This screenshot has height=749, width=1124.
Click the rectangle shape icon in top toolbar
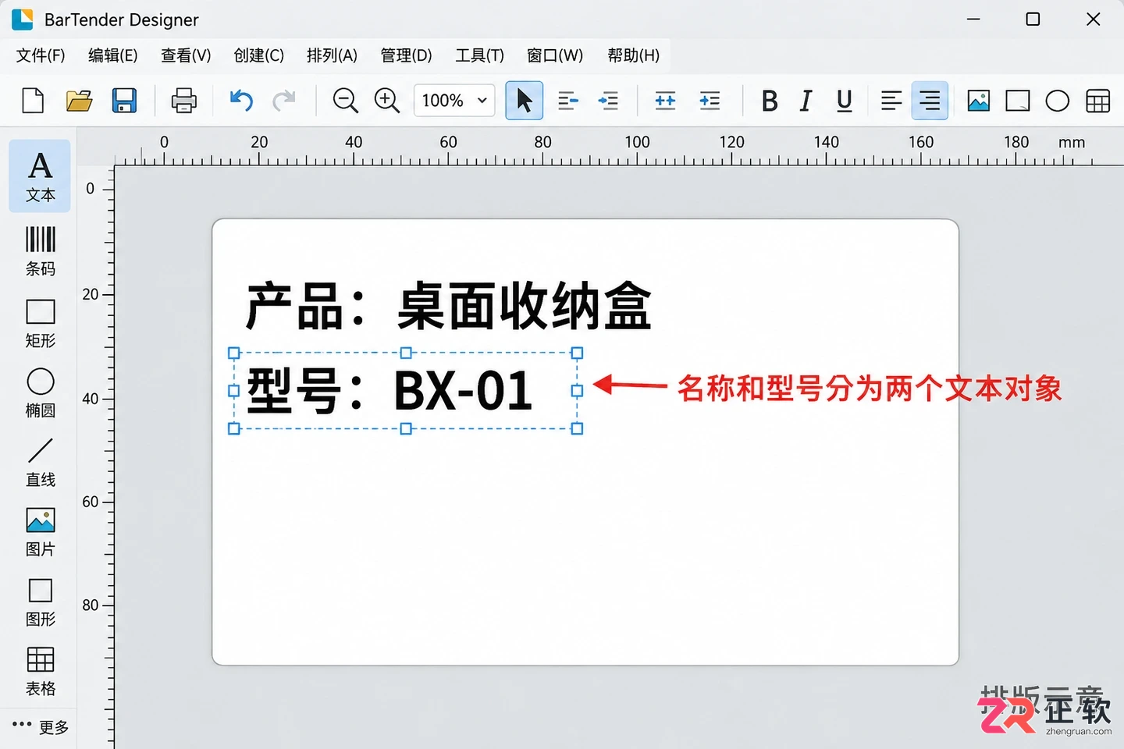click(x=1018, y=101)
